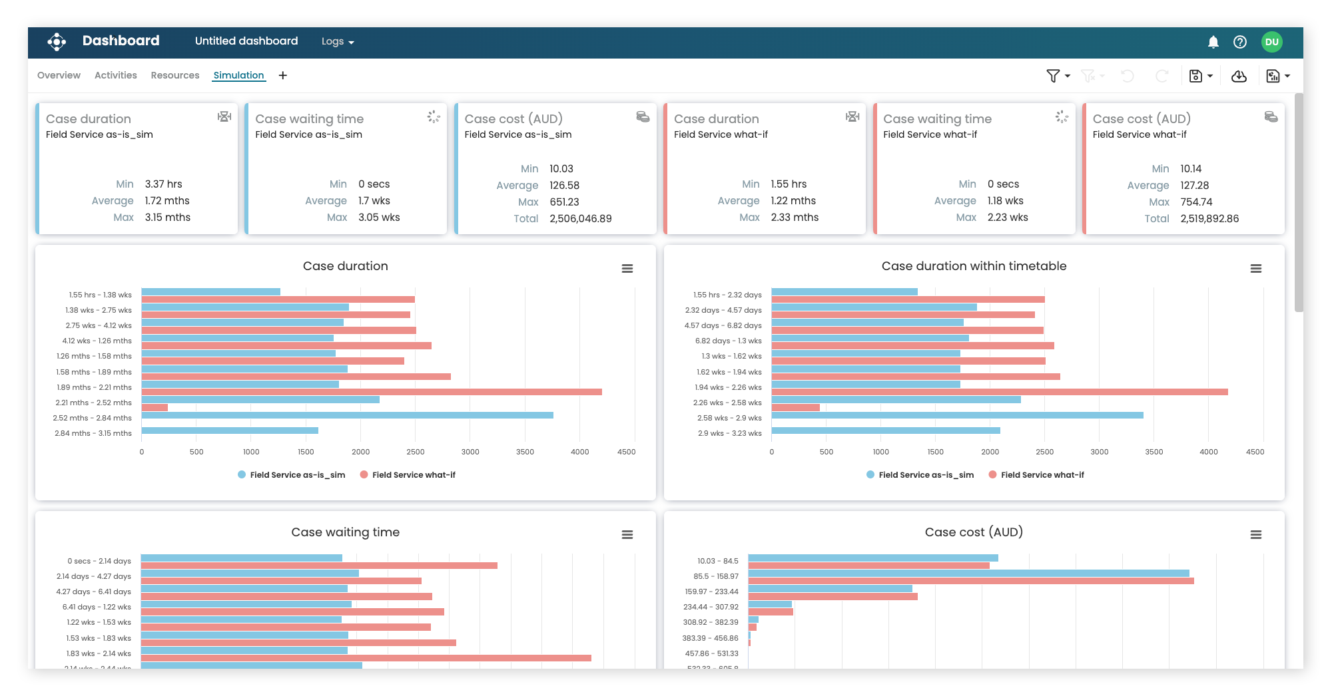Click the notifications bell icon
The height and width of the screenshot is (696, 1332).
click(x=1213, y=41)
